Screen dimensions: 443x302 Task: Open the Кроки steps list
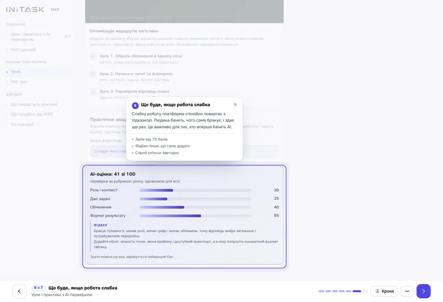(x=384, y=291)
